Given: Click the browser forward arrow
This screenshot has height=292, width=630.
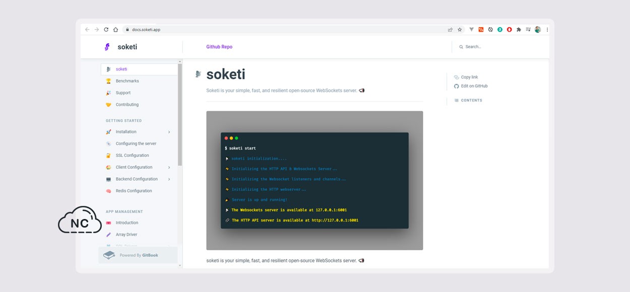Looking at the screenshot, I should pyautogui.click(x=97, y=30).
